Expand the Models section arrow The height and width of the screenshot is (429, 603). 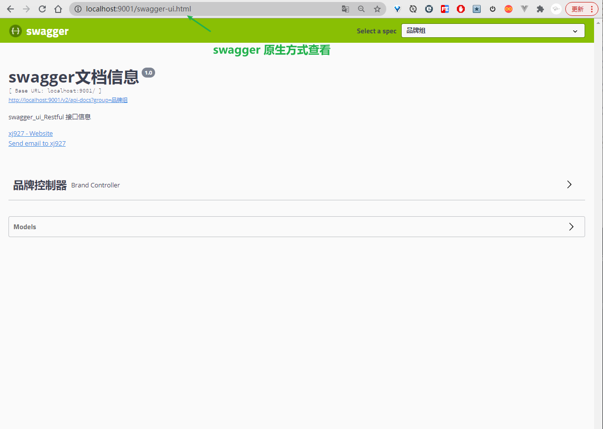pyautogui.click(x=571, y=227)
